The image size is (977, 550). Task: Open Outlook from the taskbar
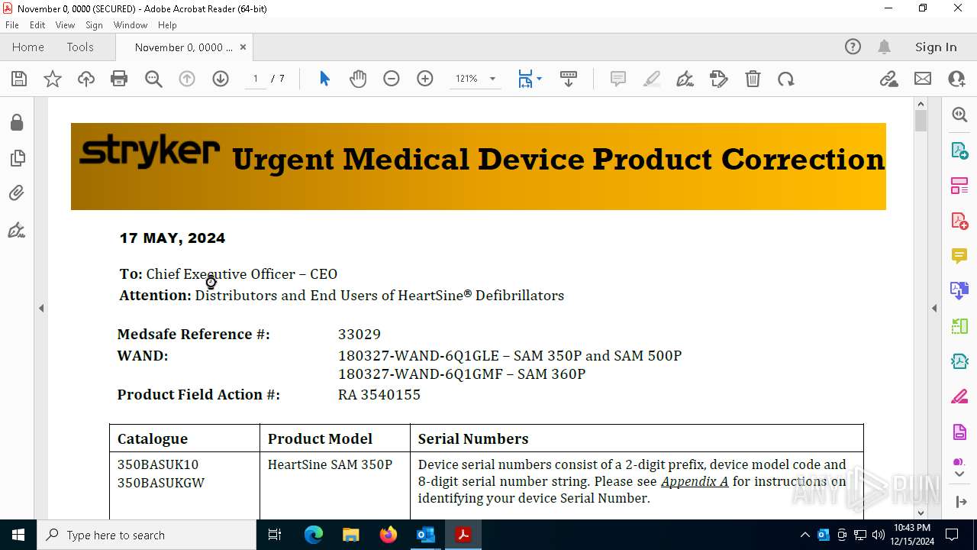[425, 535]
